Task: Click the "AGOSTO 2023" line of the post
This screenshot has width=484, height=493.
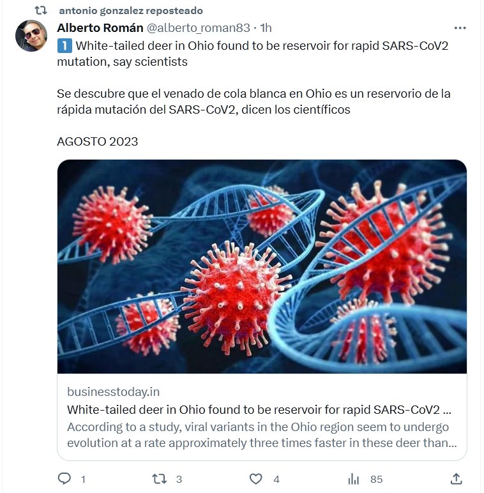Action: (x=97, y=141)
